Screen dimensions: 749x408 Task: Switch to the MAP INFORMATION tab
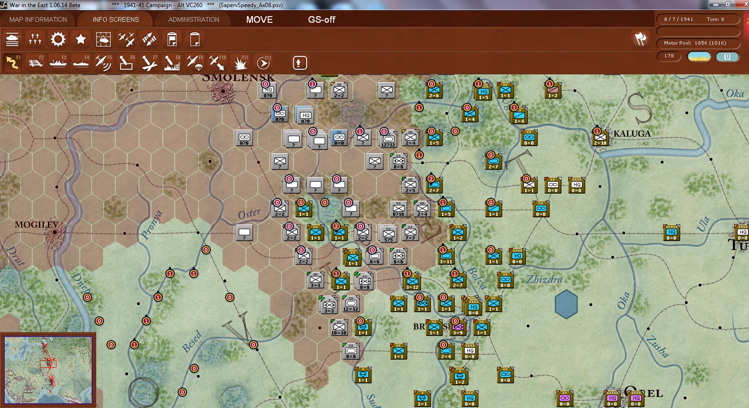pyautogui.click(x=38, y=19)
